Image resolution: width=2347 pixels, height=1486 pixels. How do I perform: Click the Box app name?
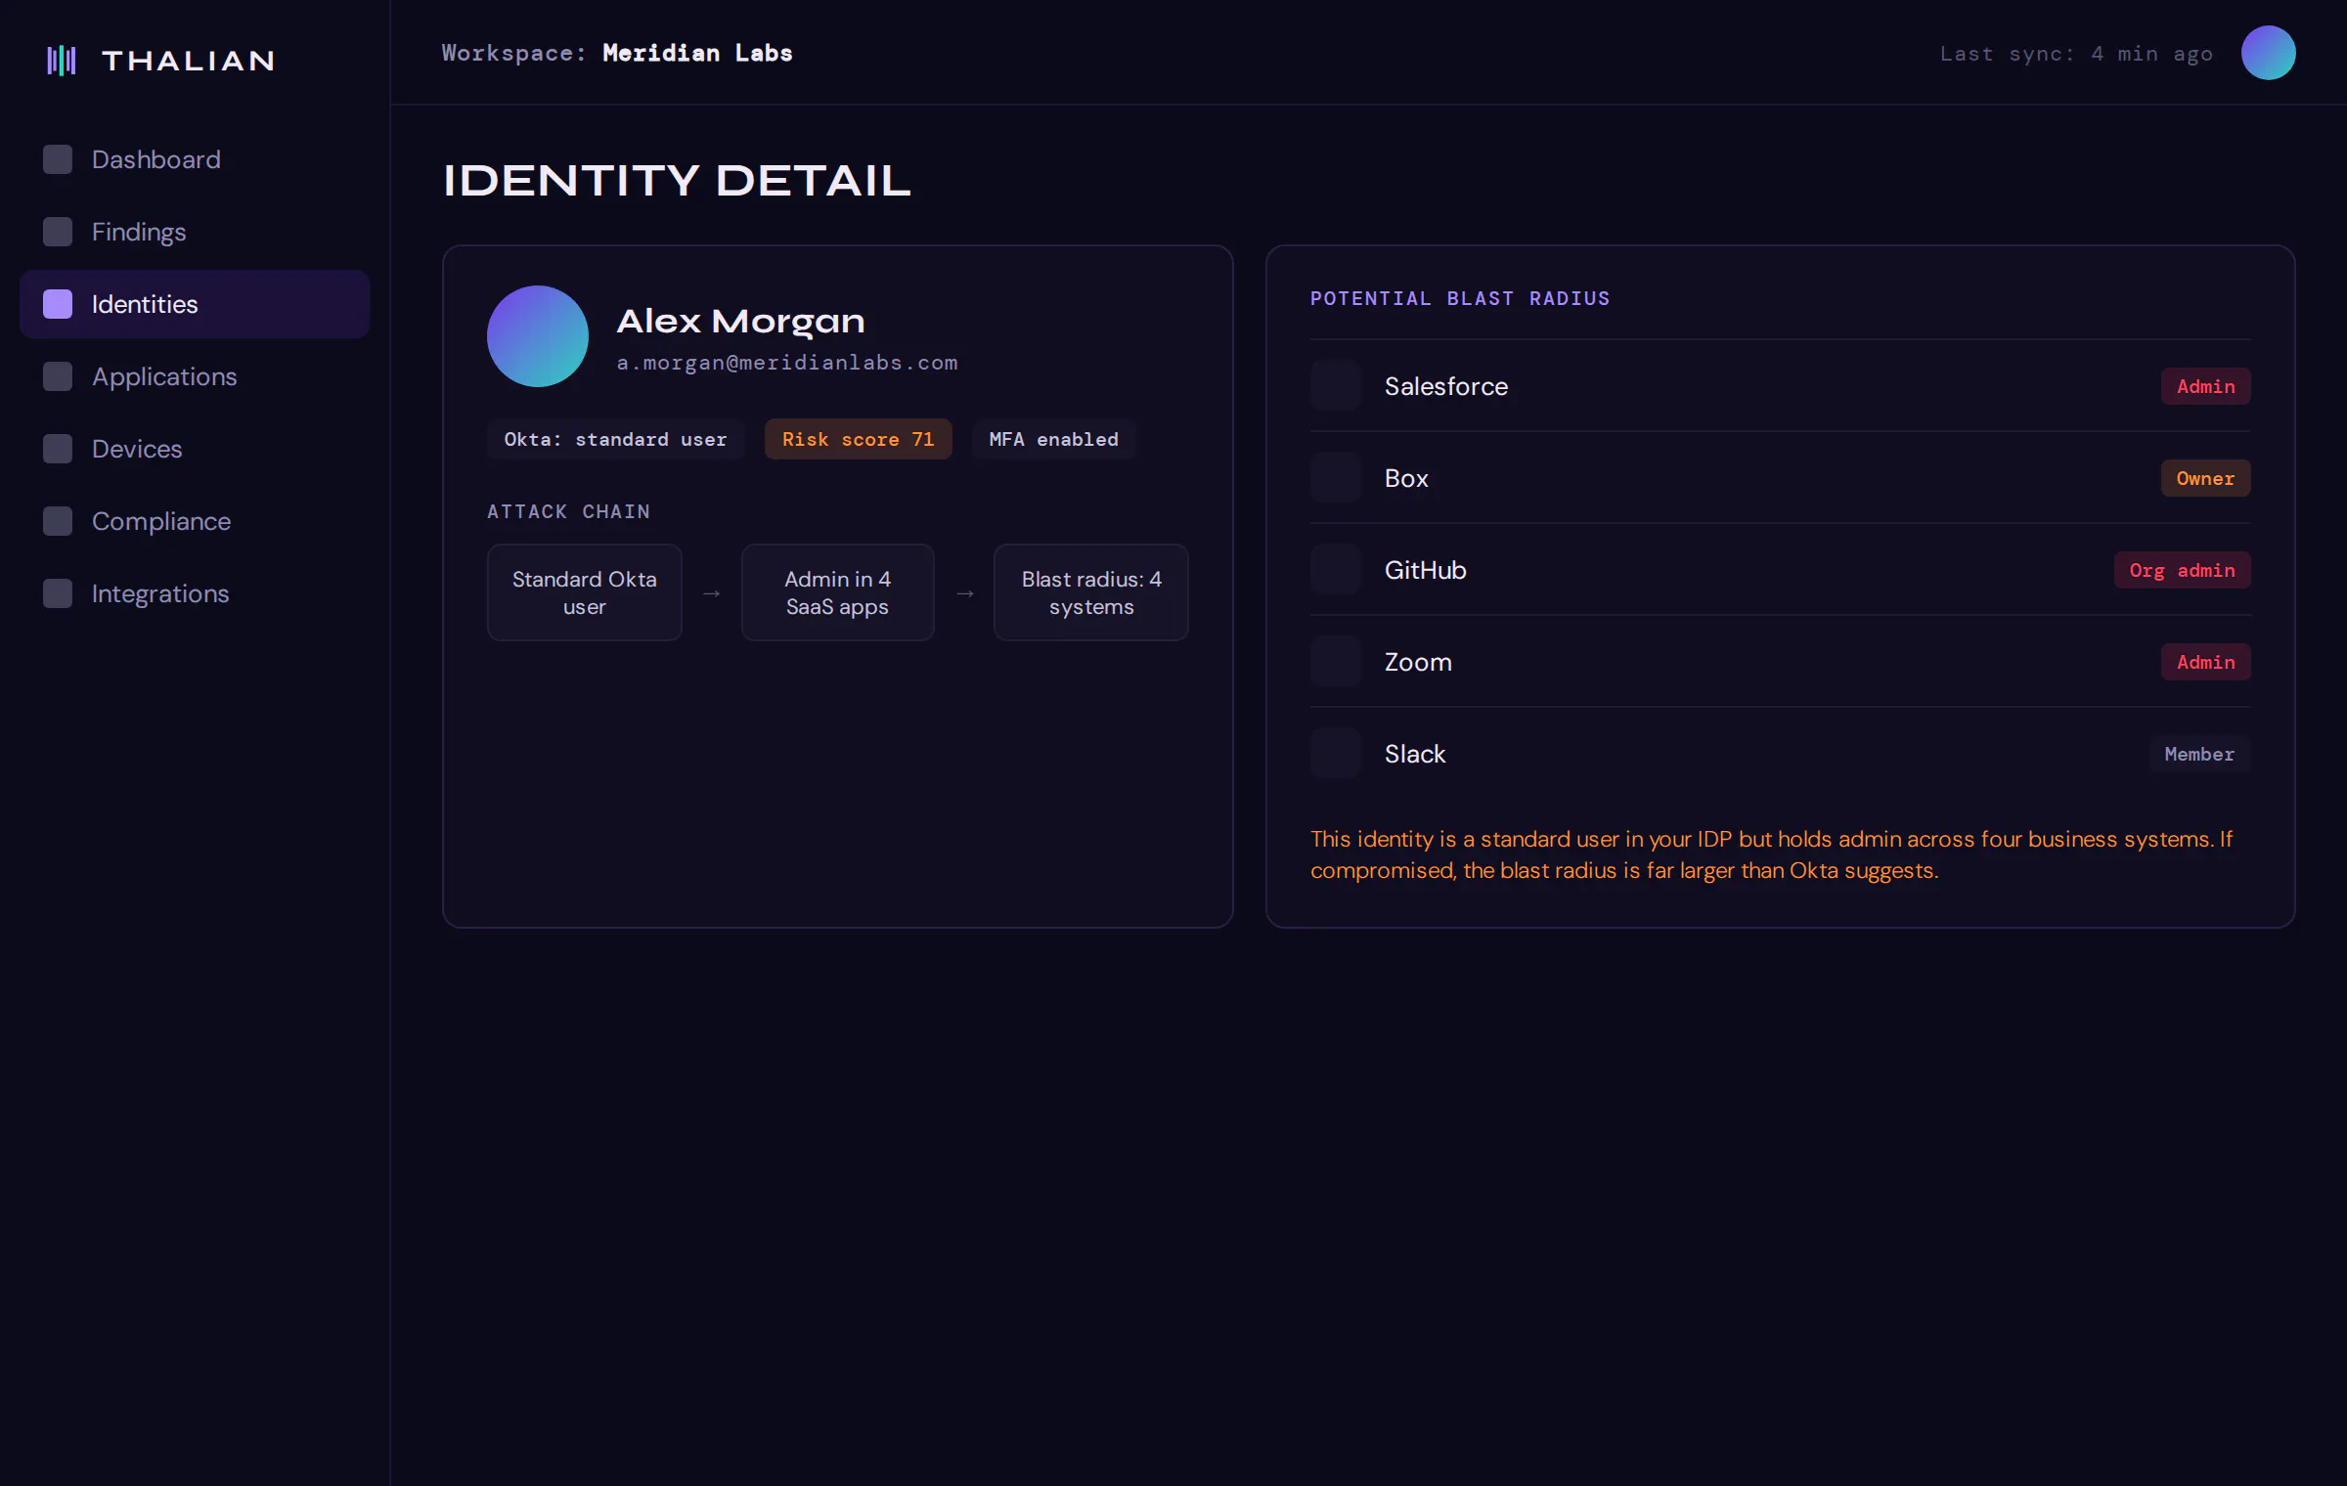pos(1406,478)
